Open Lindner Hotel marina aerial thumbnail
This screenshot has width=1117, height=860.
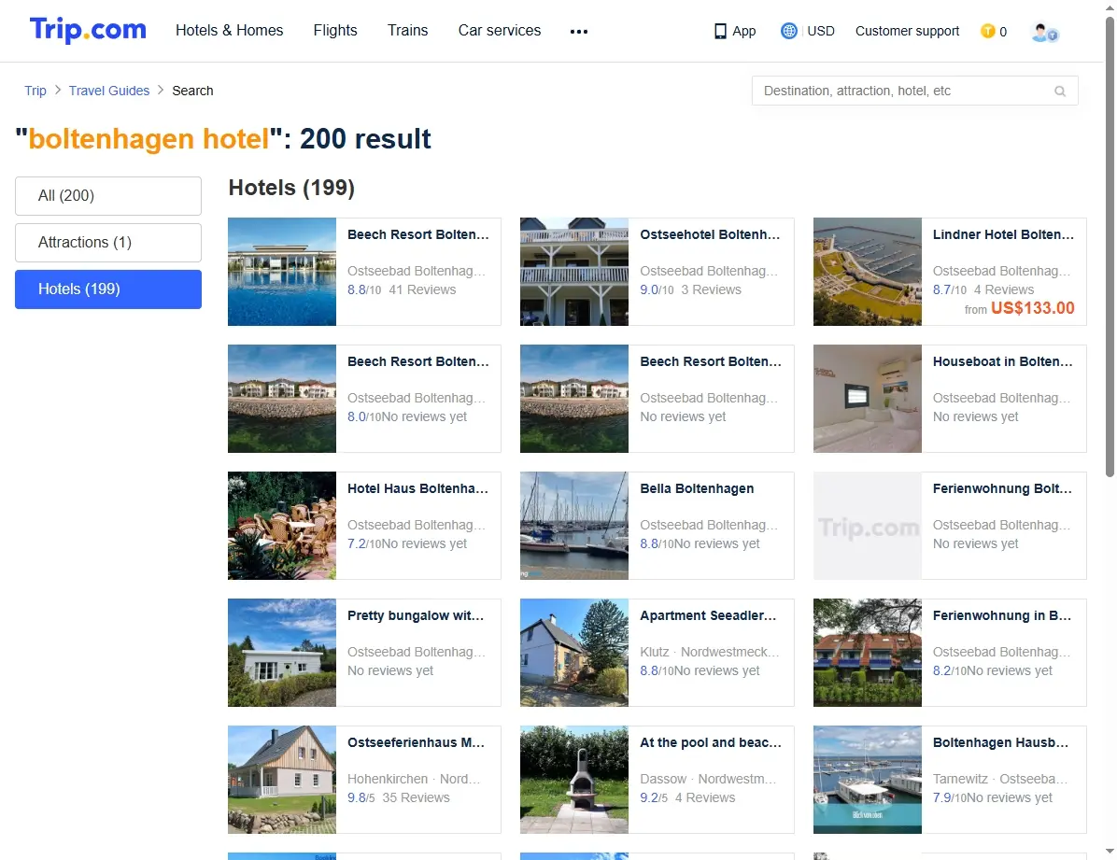click(x=868, y=272)
